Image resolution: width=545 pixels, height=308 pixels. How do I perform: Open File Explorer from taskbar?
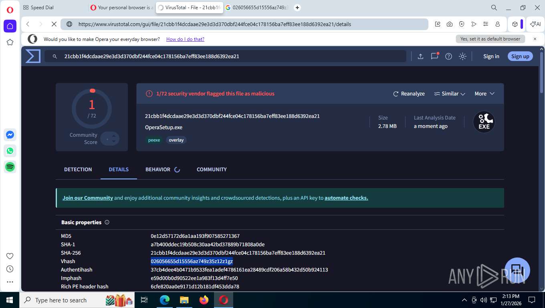pyautogui.click(x=184, y=300)
